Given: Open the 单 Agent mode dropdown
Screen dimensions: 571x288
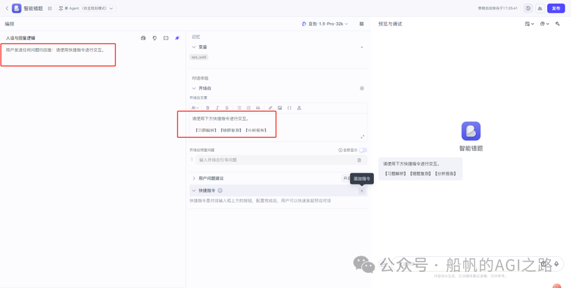Looking at the screenshot, I should coord(86,8).
